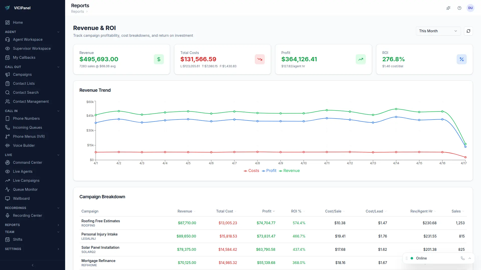Open the This Month period dropdown
Image resolution: width=481 pixels, height=270 pixels.
[438, 31]
